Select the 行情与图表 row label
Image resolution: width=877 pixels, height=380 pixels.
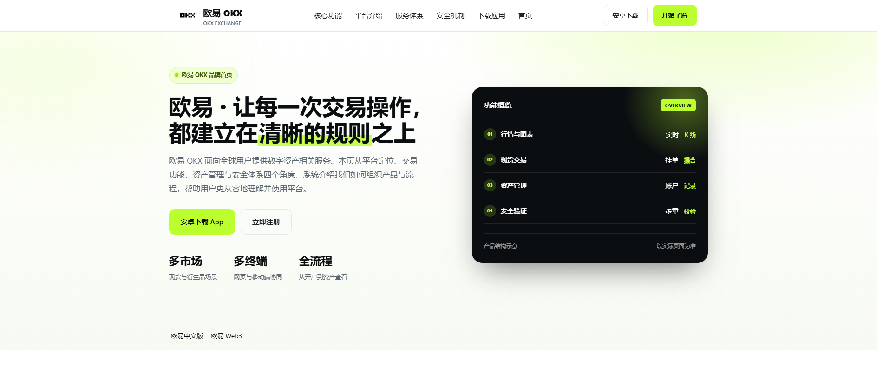coord(517,134)
